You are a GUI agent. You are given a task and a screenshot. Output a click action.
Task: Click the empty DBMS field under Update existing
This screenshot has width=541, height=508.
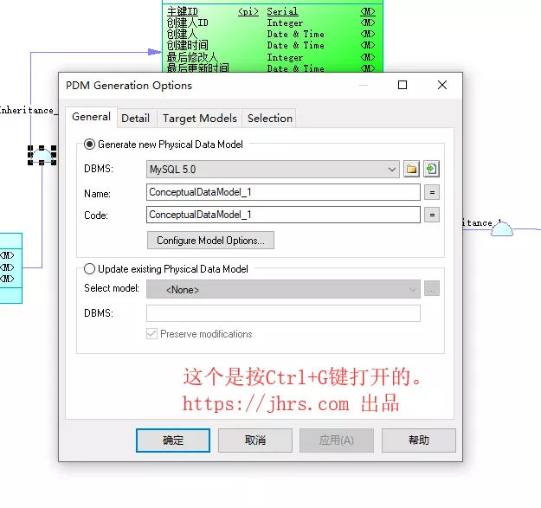tap(283, 313)
